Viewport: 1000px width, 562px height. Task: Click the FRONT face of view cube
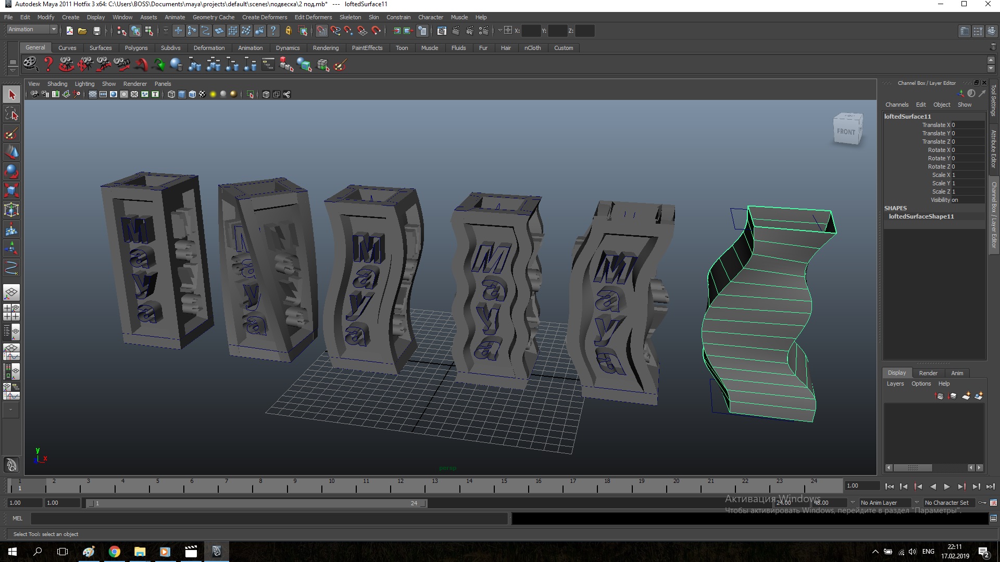846,132
